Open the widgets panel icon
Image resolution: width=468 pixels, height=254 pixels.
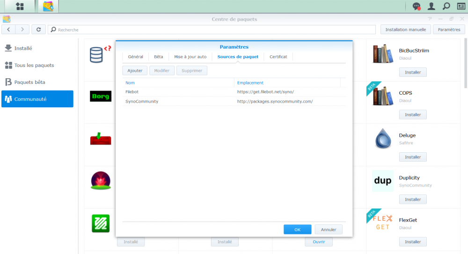[461, 6]
